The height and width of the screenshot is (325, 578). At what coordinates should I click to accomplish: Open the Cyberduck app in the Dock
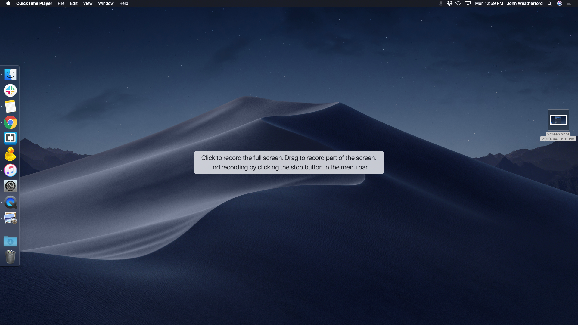(x=10, y=154)
